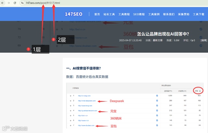Click the 最新文章 category link

pos(158,40)
